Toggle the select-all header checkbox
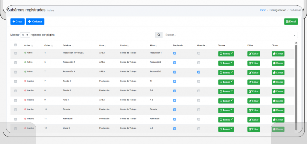Image resolution: width=307 pixels, height=144 pixels. click(x=16, y=45)
